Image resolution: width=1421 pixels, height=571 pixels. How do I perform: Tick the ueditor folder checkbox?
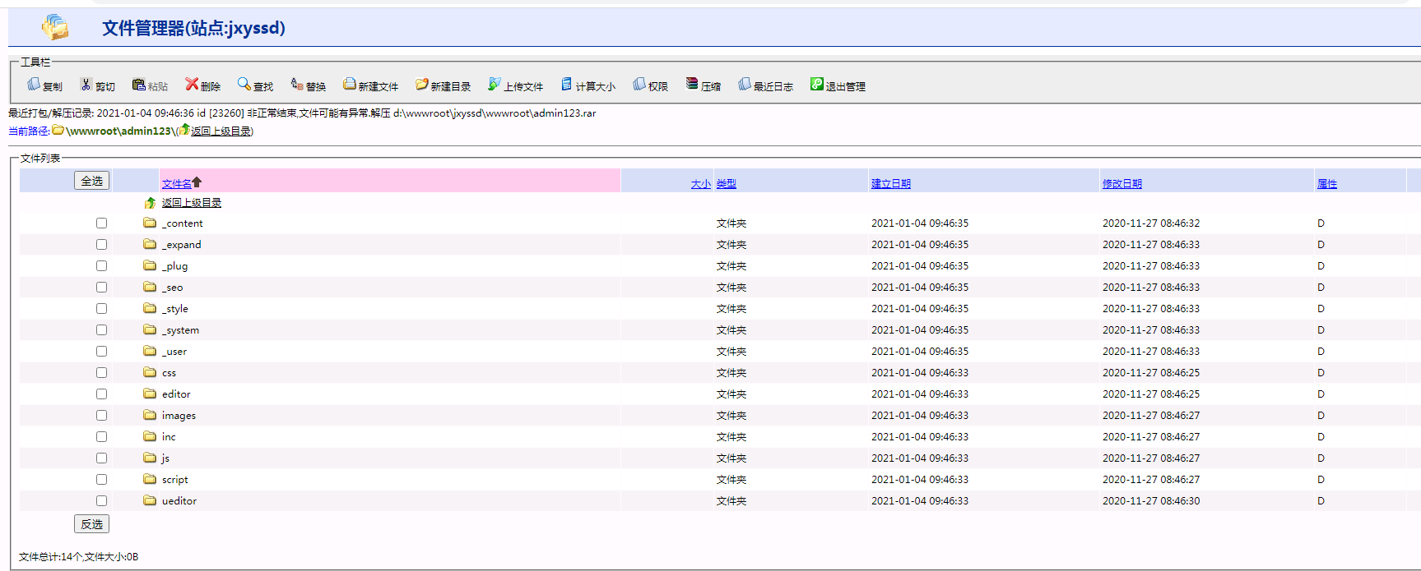101,501
